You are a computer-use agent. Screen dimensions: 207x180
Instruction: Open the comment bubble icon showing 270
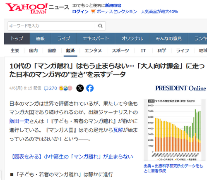tap(46, 88)
